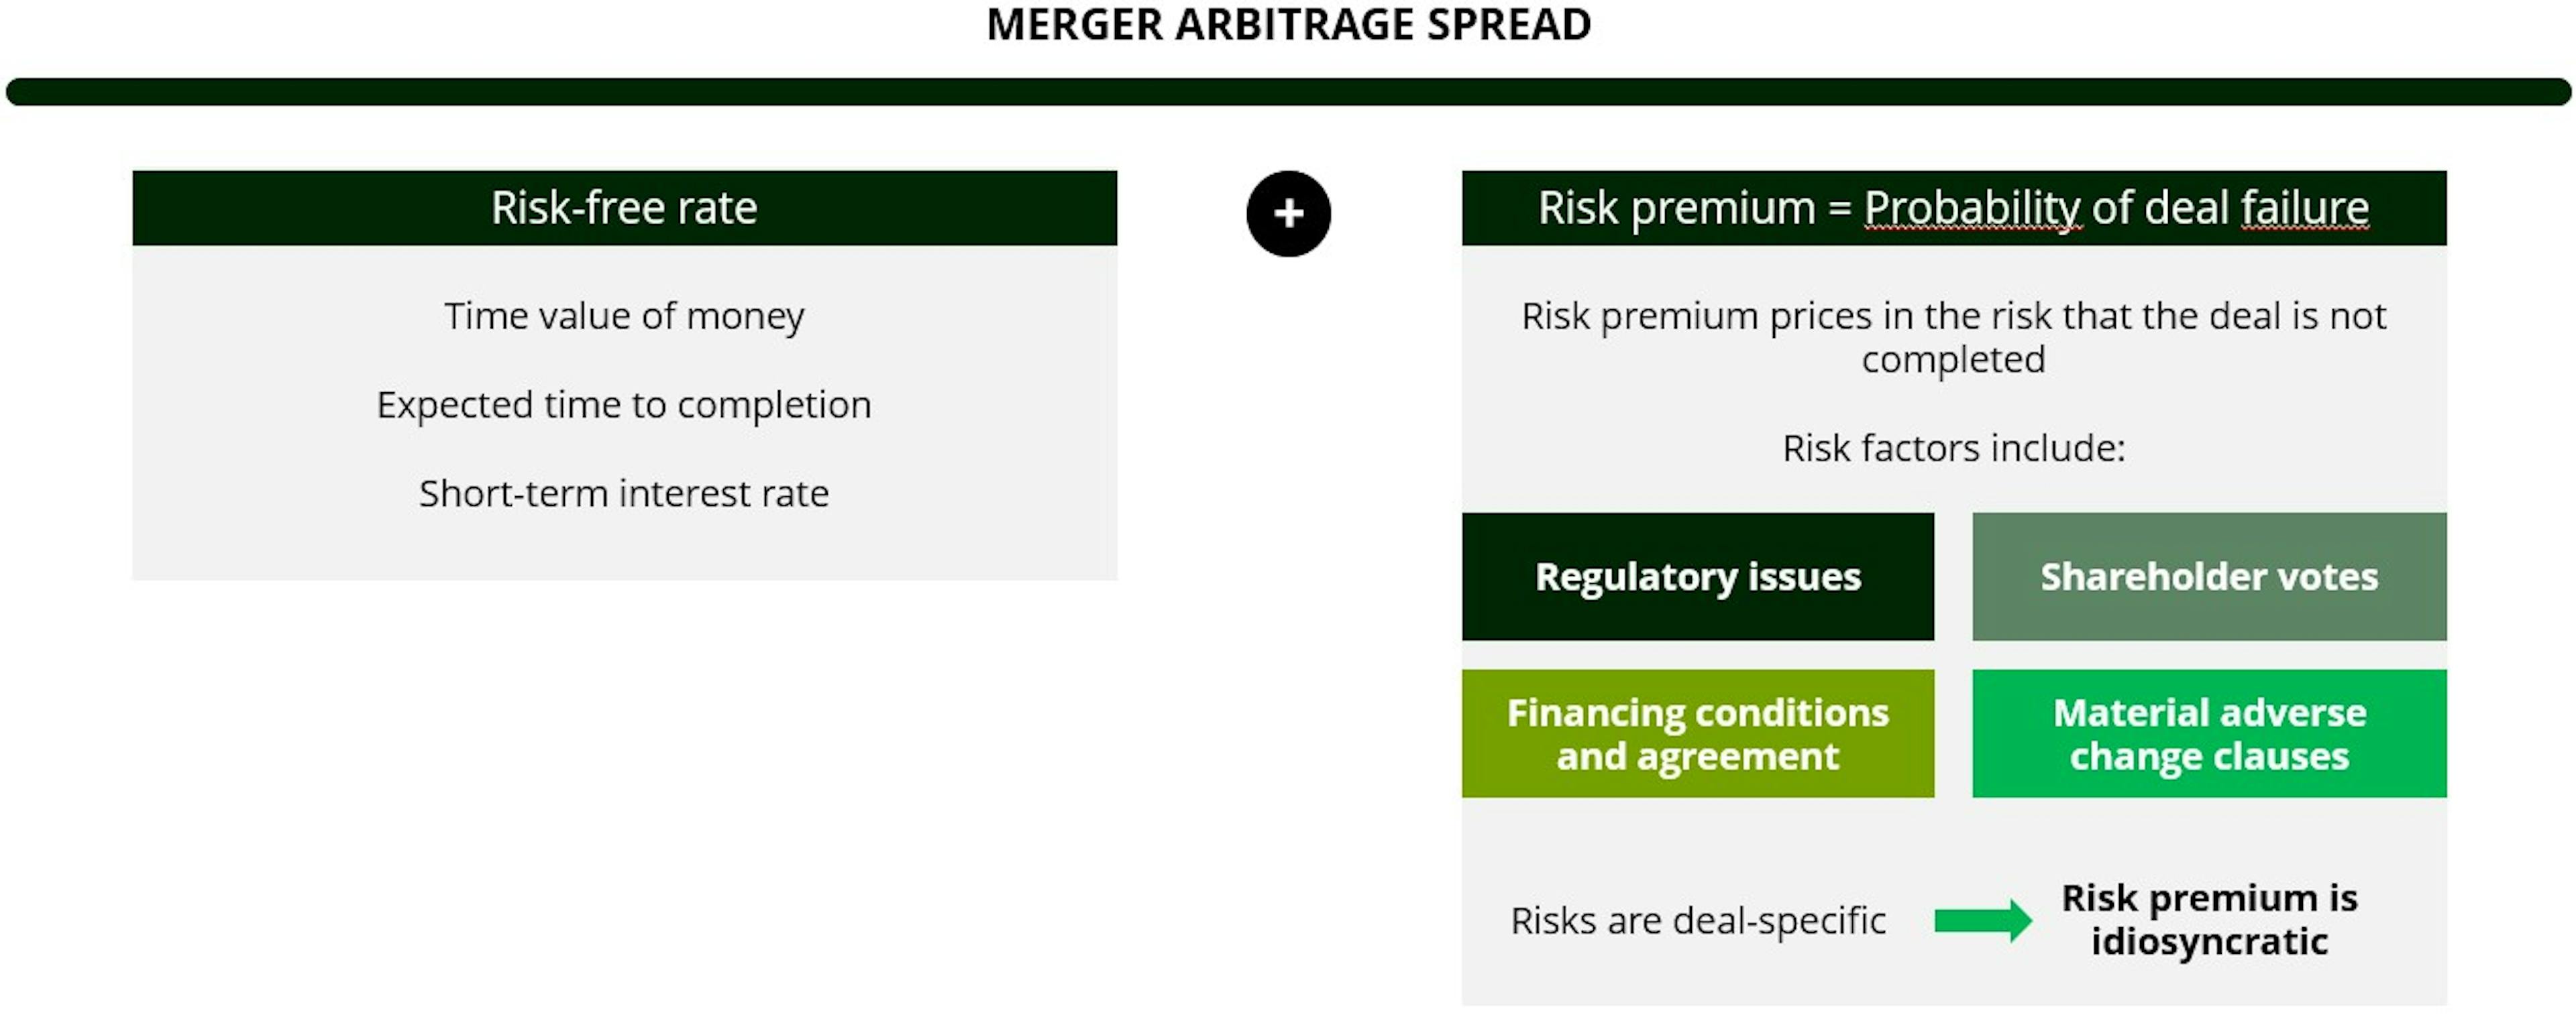
Task: Select Expected time to completion text
Action: click(x=624, y=405)
